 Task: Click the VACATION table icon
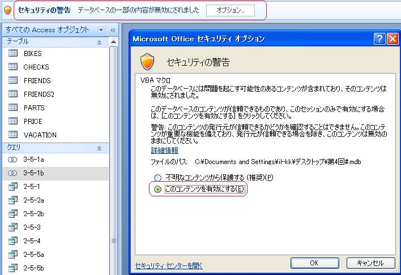pos(13,135)
